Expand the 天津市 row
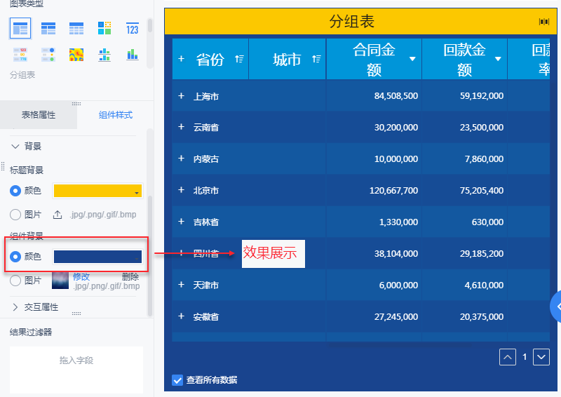 click(x=182, y=285)
